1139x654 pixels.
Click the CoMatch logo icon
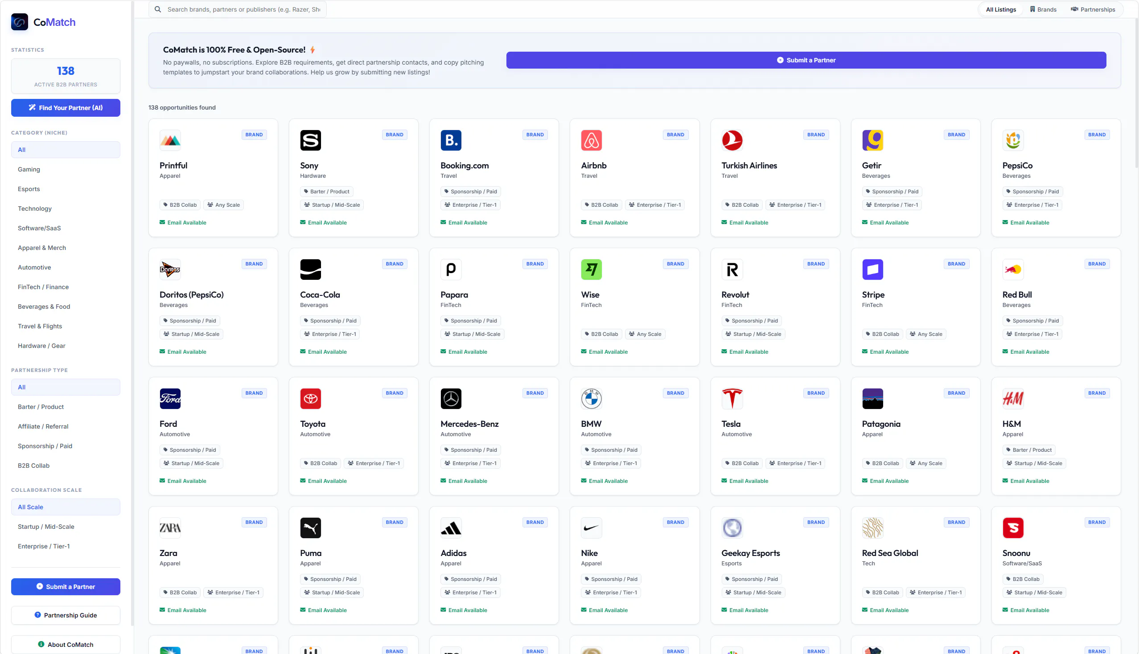tap(19, 22)
